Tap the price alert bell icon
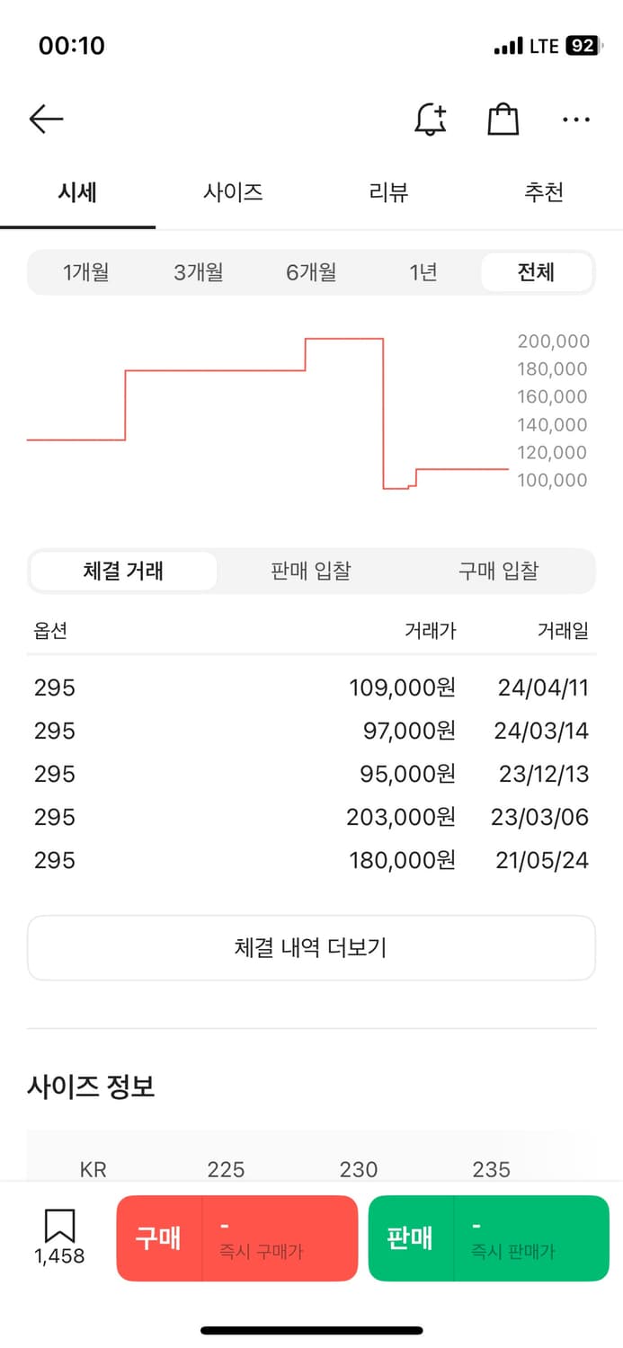This screenshot has height=1348, width=623. coord(431,119)
